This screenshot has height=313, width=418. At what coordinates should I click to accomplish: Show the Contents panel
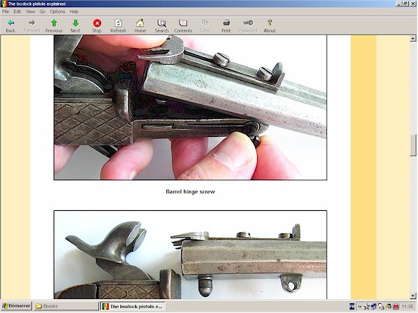point(183,26)
